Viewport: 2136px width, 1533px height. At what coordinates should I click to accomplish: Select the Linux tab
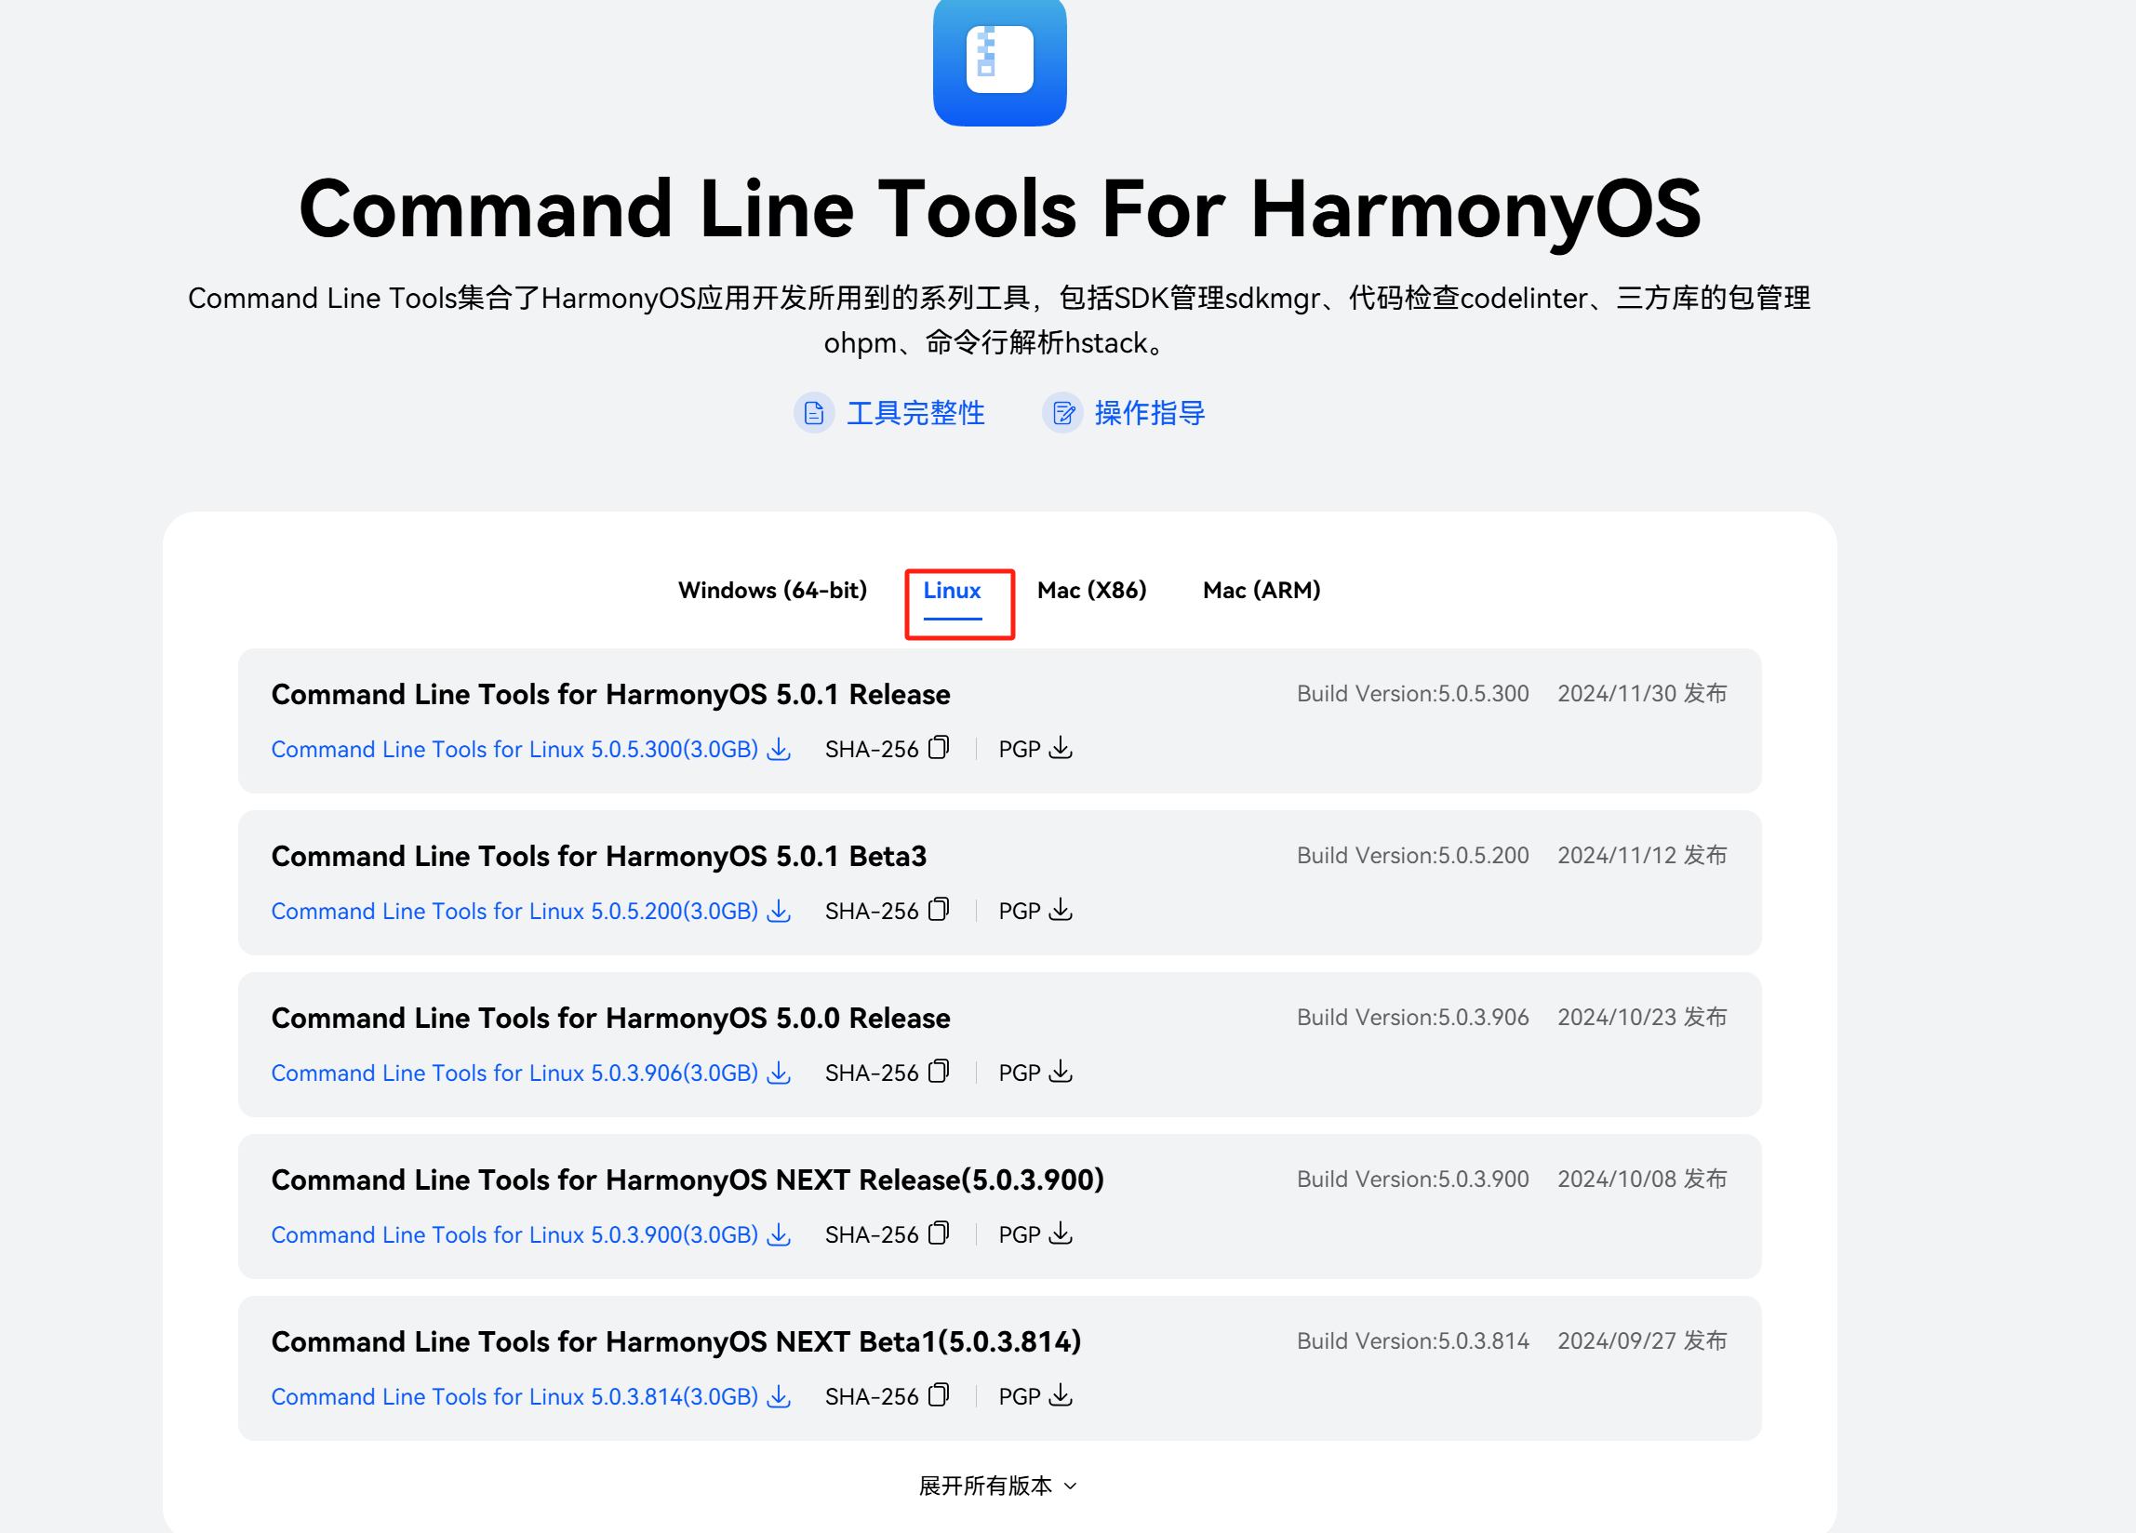(952, 591)
